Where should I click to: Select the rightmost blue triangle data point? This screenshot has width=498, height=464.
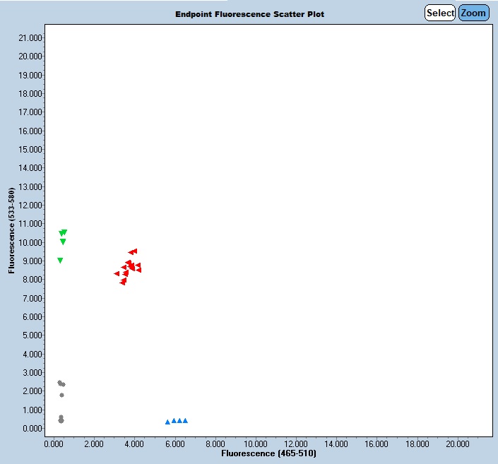(185, 420)
